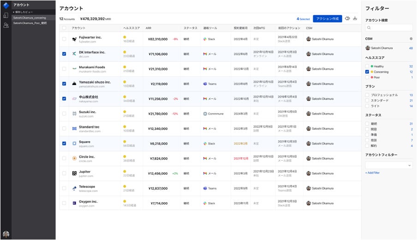Viewport: 417px width, 240px height.
Task: Click the Fujiwarter inc. company logo
Action: click(74, 39)
